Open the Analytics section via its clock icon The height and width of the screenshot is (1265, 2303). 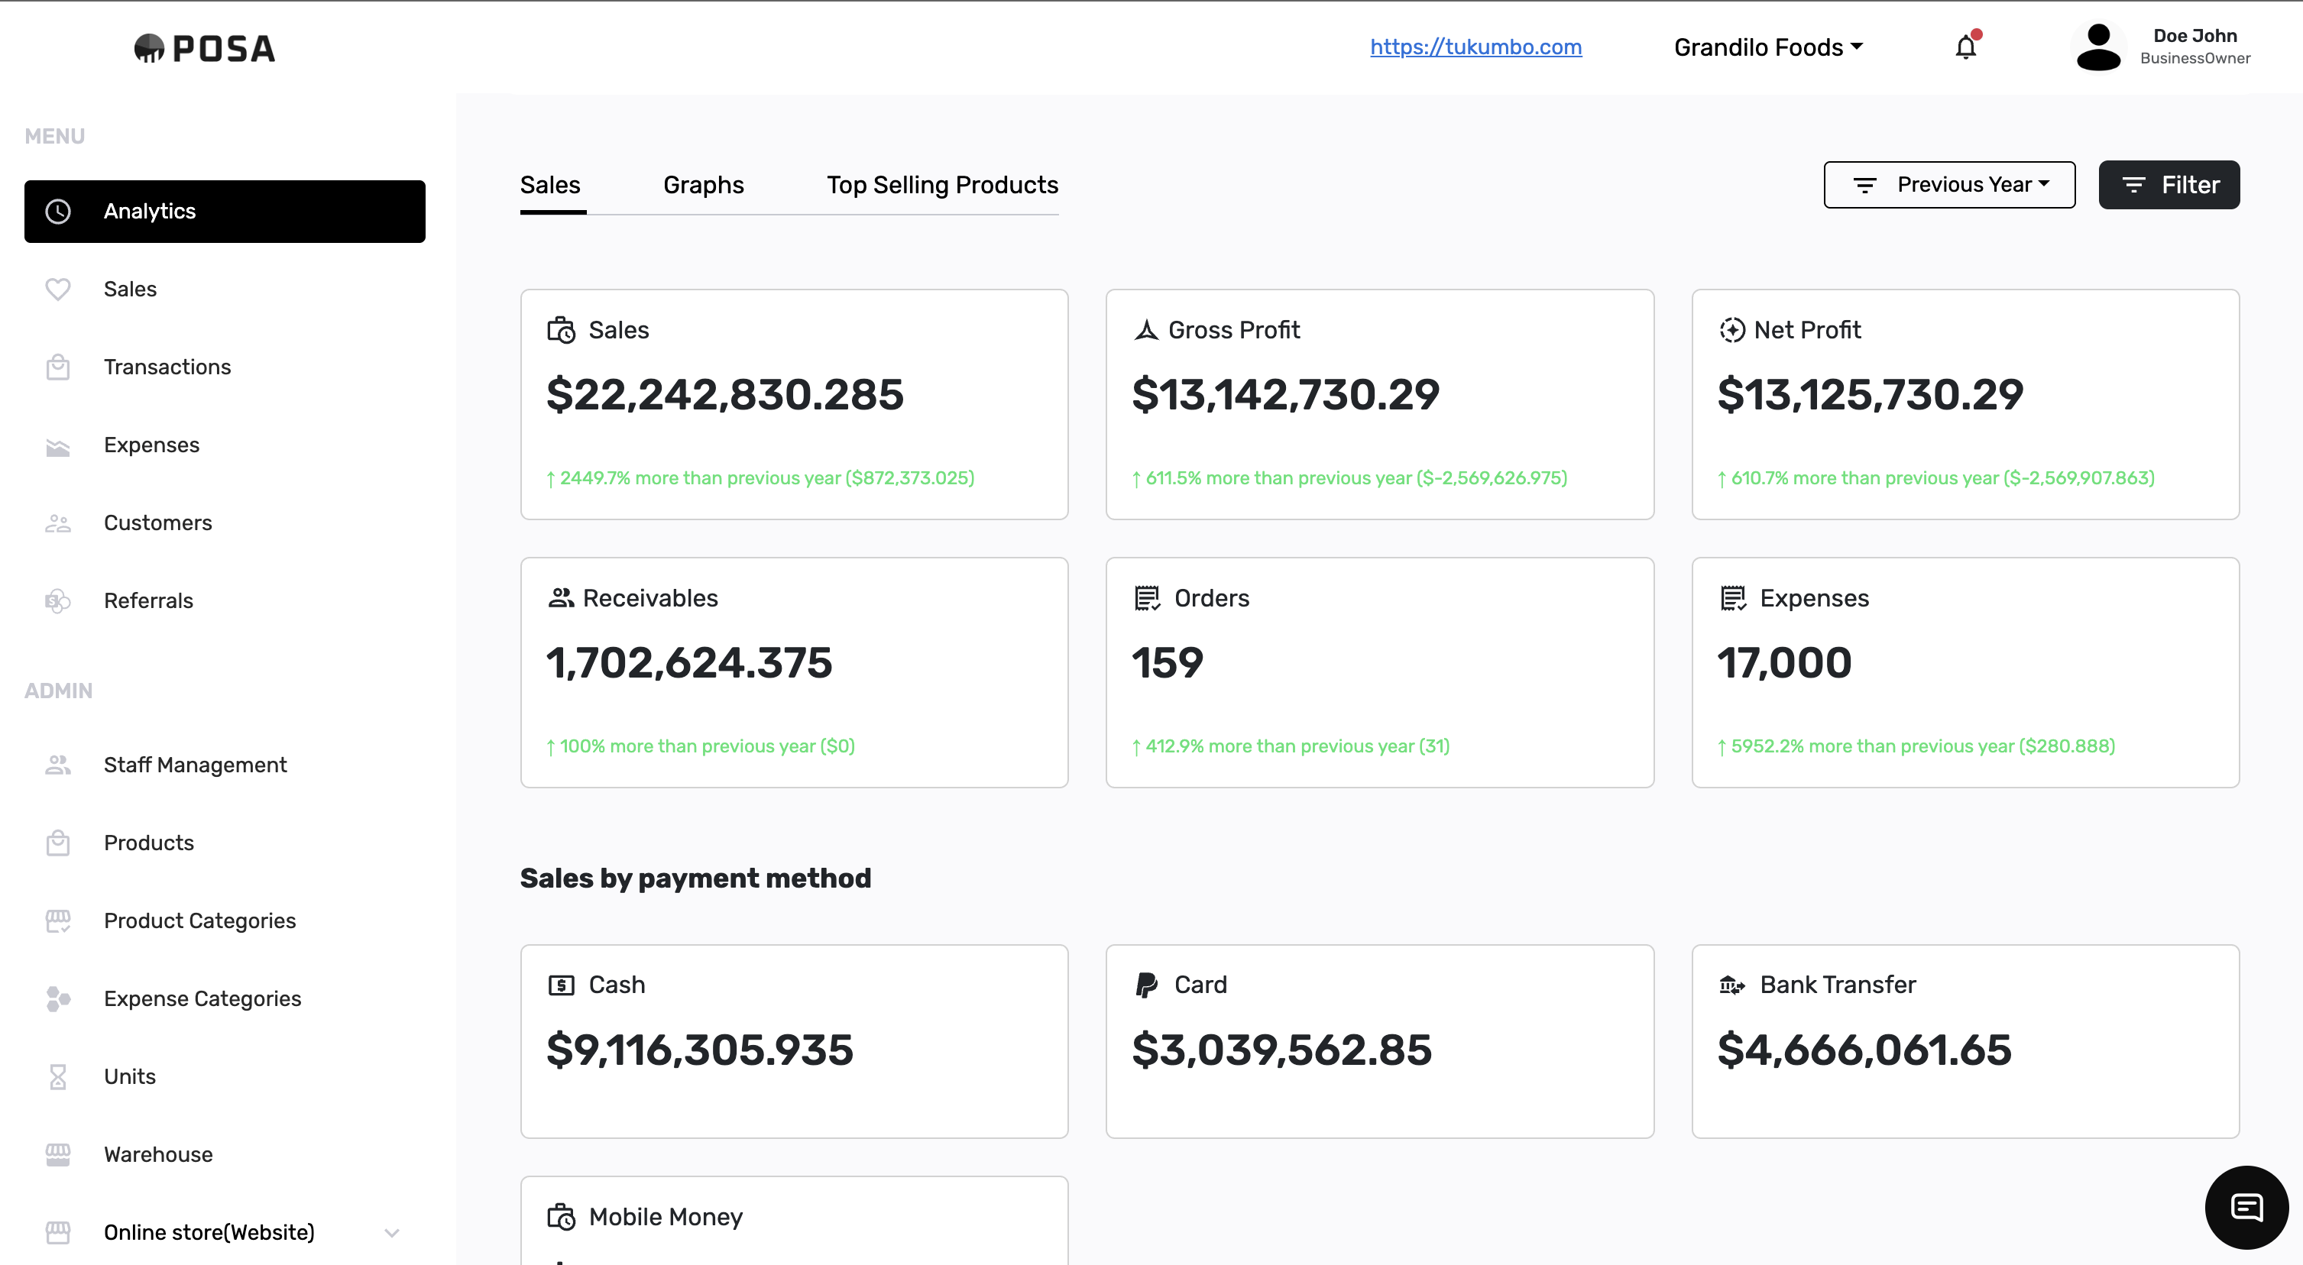point(58,211)
